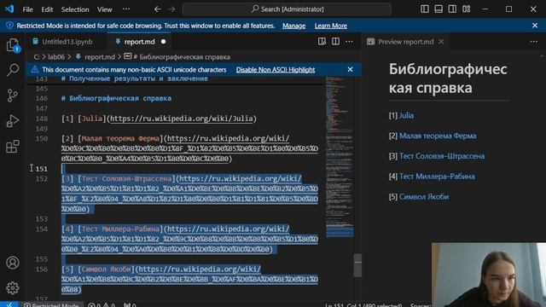
Task: Toggle secondary side bar layout icon
Action: pos(452,9)
